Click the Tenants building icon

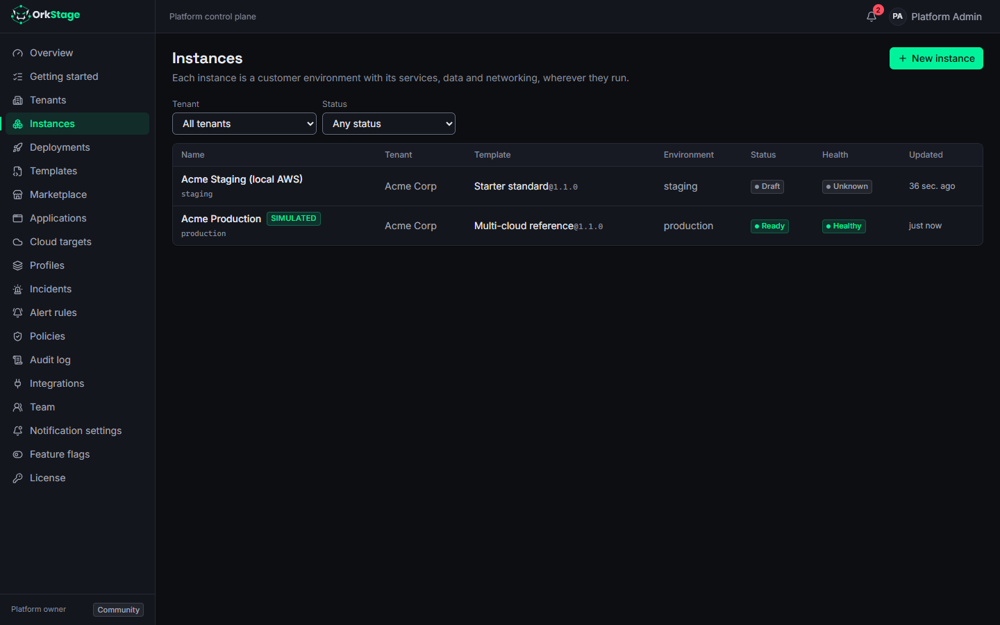click(18, 100)
